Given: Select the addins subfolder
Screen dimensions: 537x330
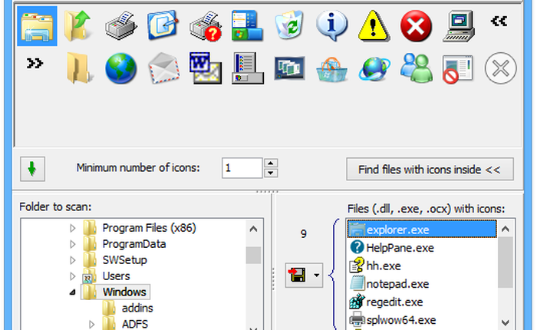Looking at the screenshot, I should click(x=137, y=308).
